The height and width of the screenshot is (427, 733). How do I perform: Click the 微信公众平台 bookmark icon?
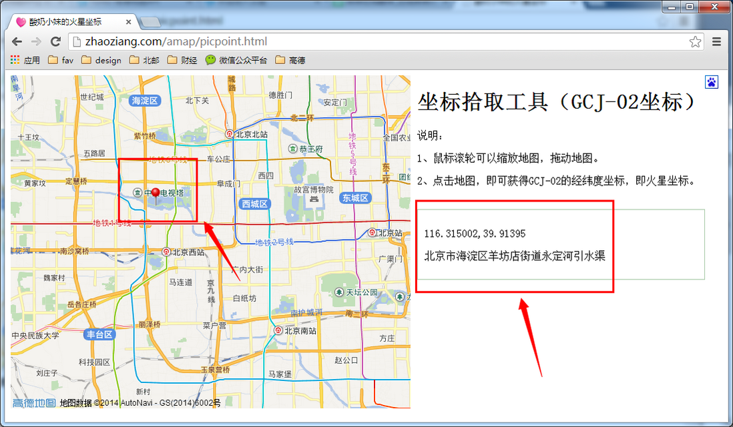(211, 60)
